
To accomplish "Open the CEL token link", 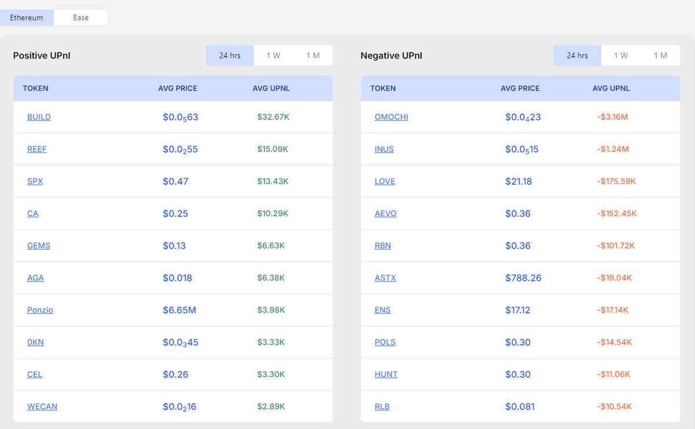I will point(35,375).
